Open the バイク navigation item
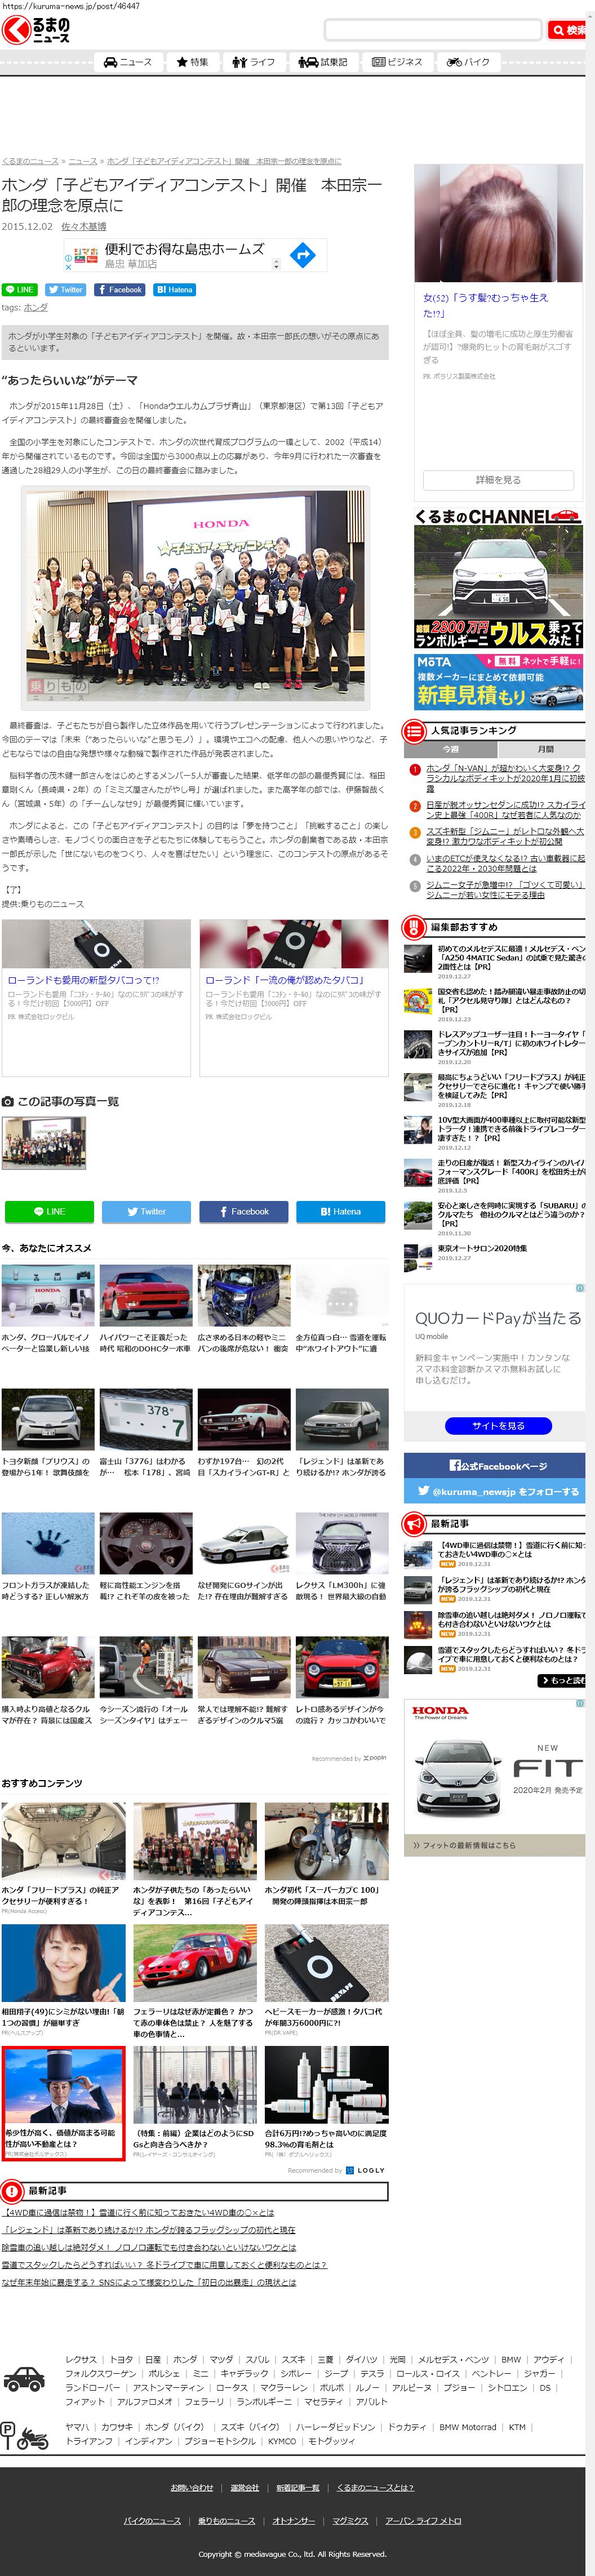 (x=468, y=62)
